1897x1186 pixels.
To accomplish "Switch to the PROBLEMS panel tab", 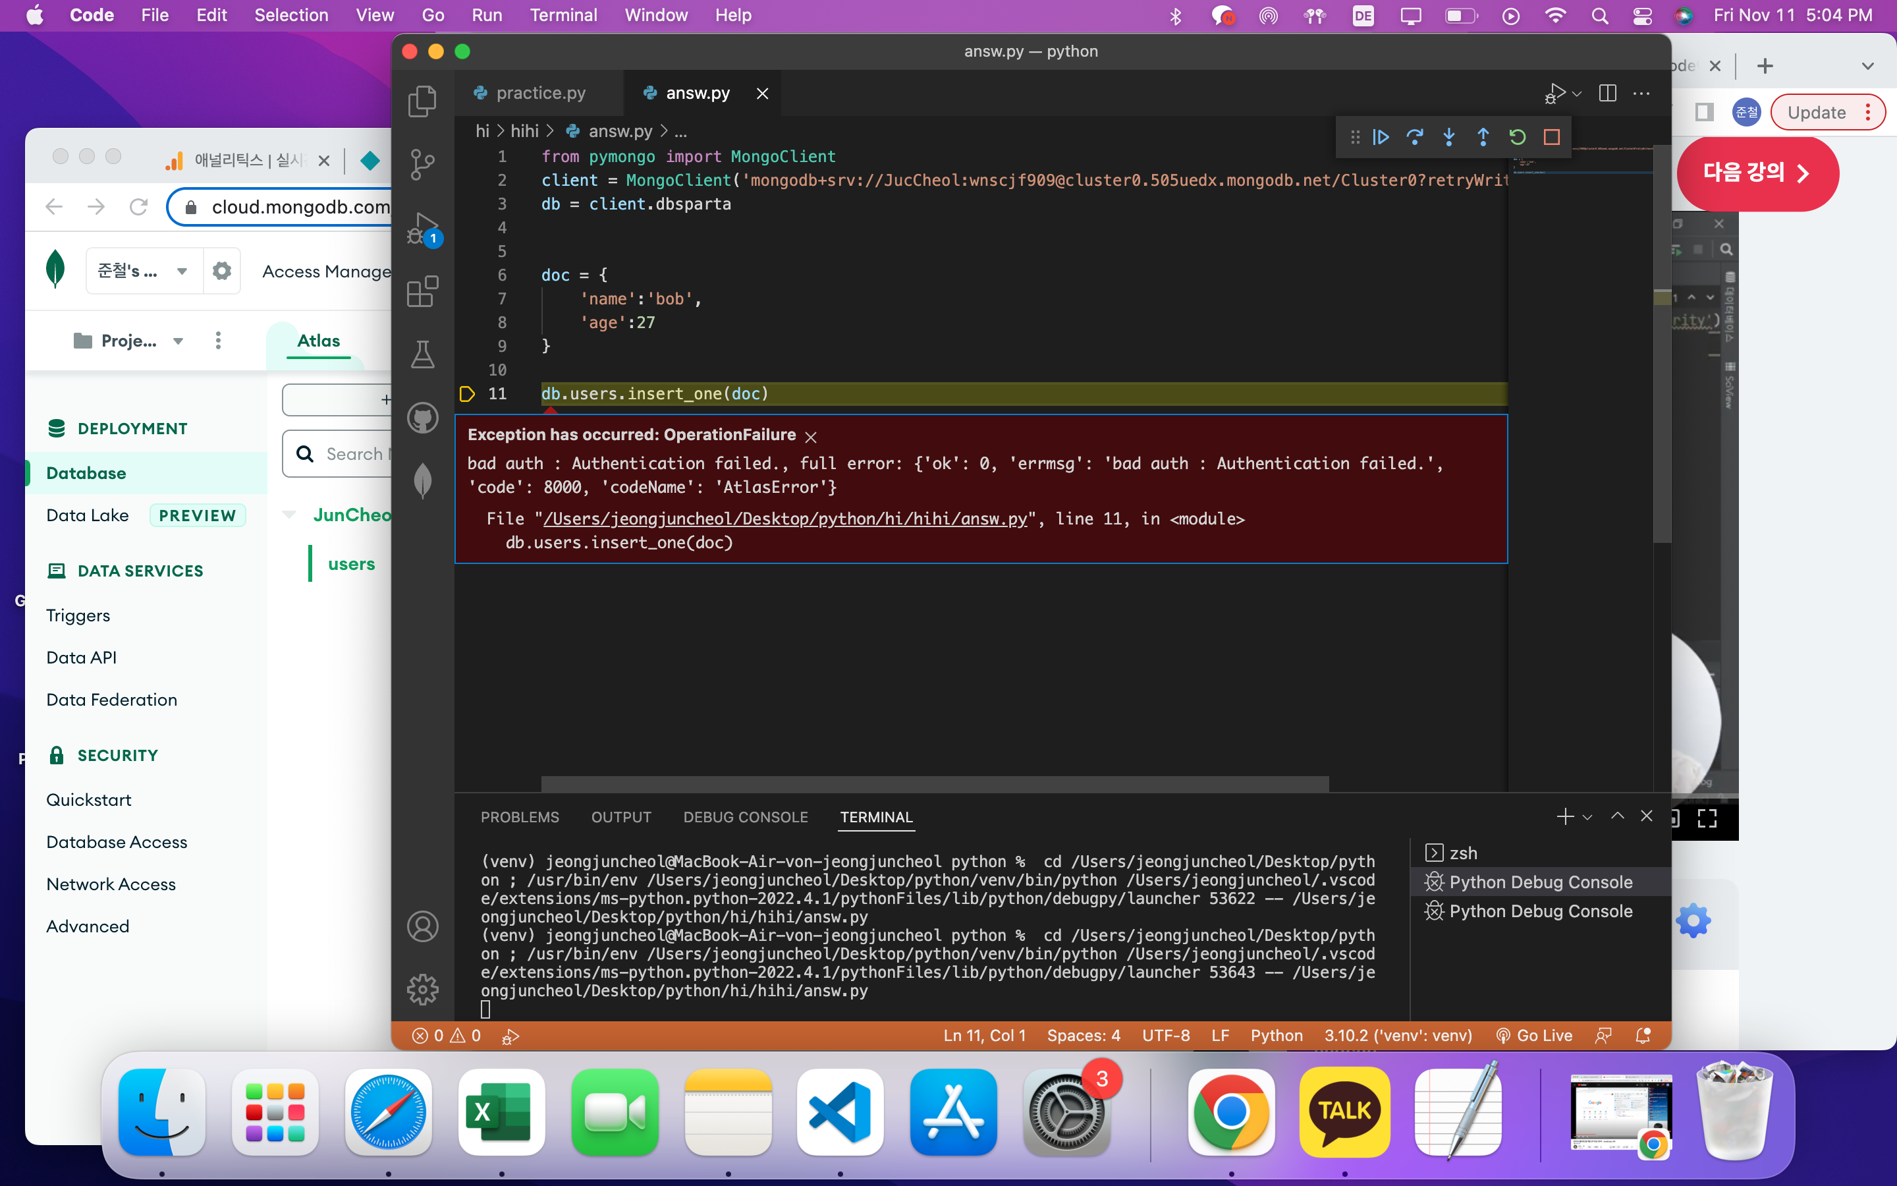I will (x=520, y=817).
